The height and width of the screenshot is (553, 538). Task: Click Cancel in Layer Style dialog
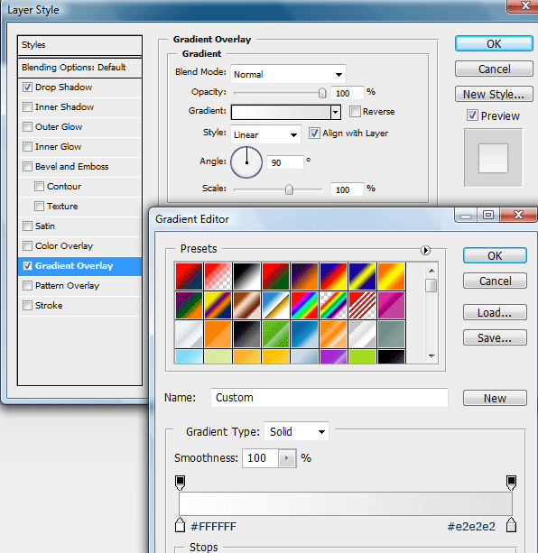(494, 69)
